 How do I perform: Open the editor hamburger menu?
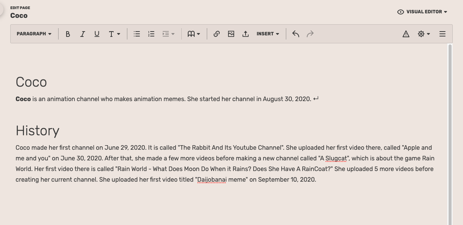click(442, 34)
